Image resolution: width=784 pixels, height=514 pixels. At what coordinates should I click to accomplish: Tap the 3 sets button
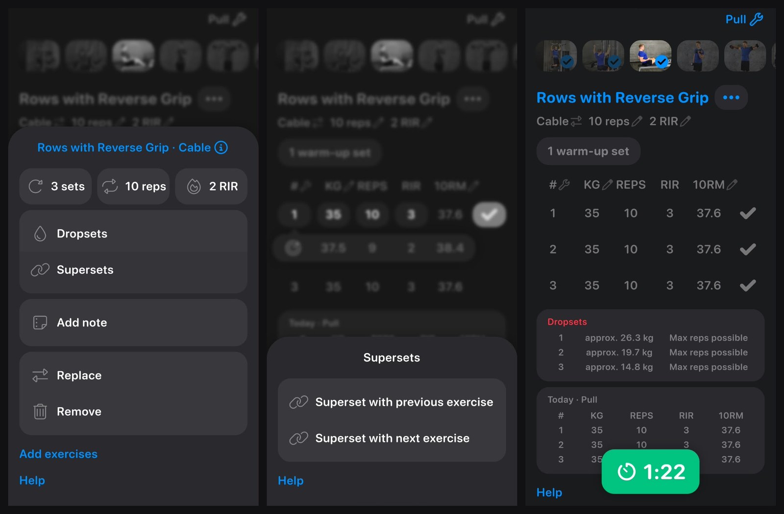pyautogui.click(x=55, y=186)
